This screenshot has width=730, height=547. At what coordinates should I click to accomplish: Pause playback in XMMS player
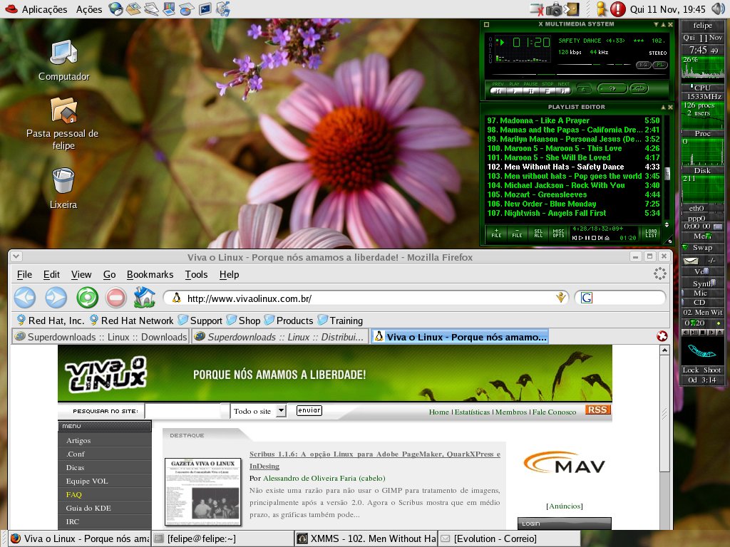pos(530,91)
